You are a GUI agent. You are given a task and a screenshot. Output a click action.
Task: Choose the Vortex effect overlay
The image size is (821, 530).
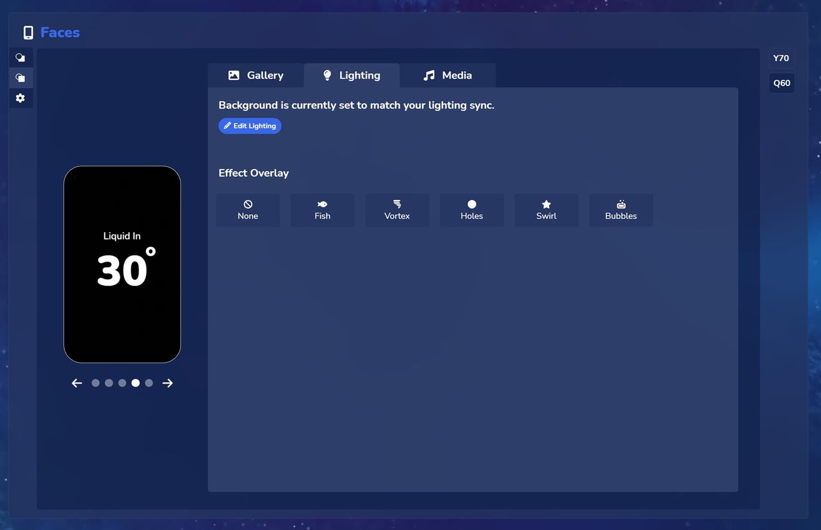[x=397, y=210]
